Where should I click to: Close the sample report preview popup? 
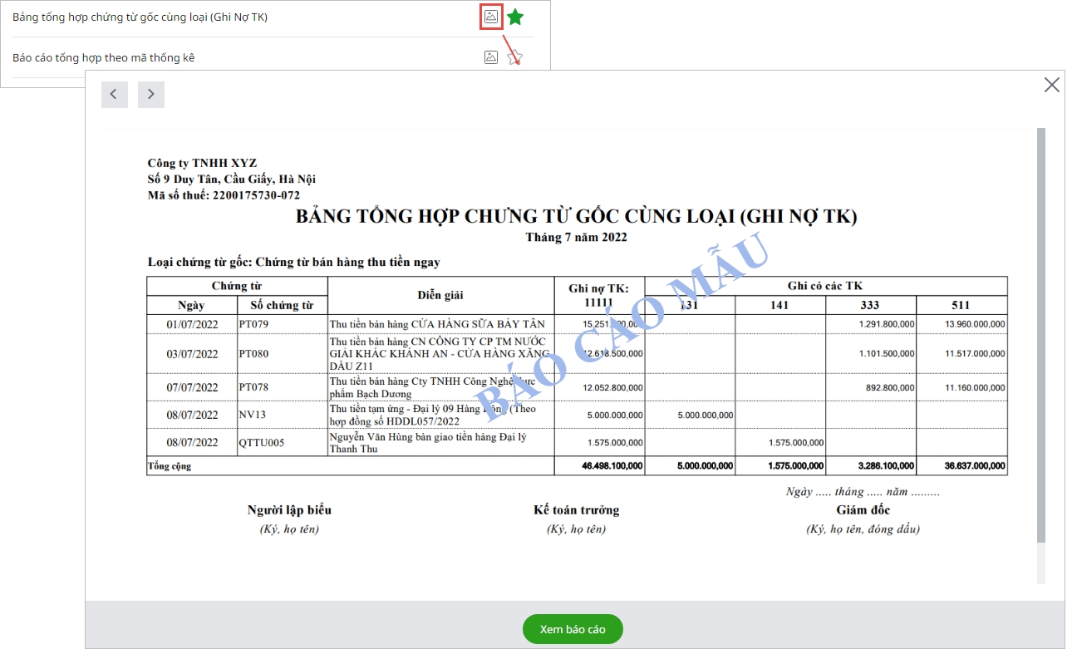tap(1051, 85)
